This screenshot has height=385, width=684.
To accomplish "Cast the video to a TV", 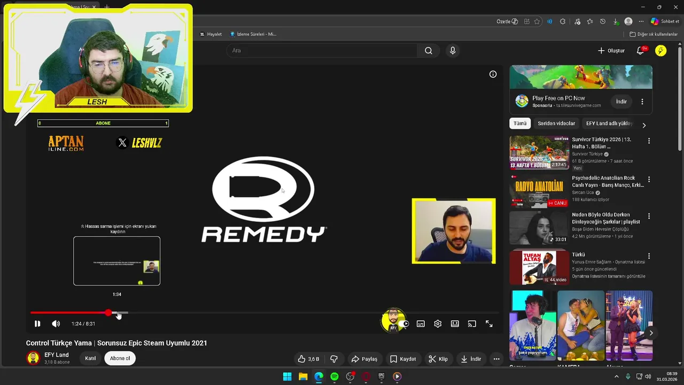I will [472, 324].
